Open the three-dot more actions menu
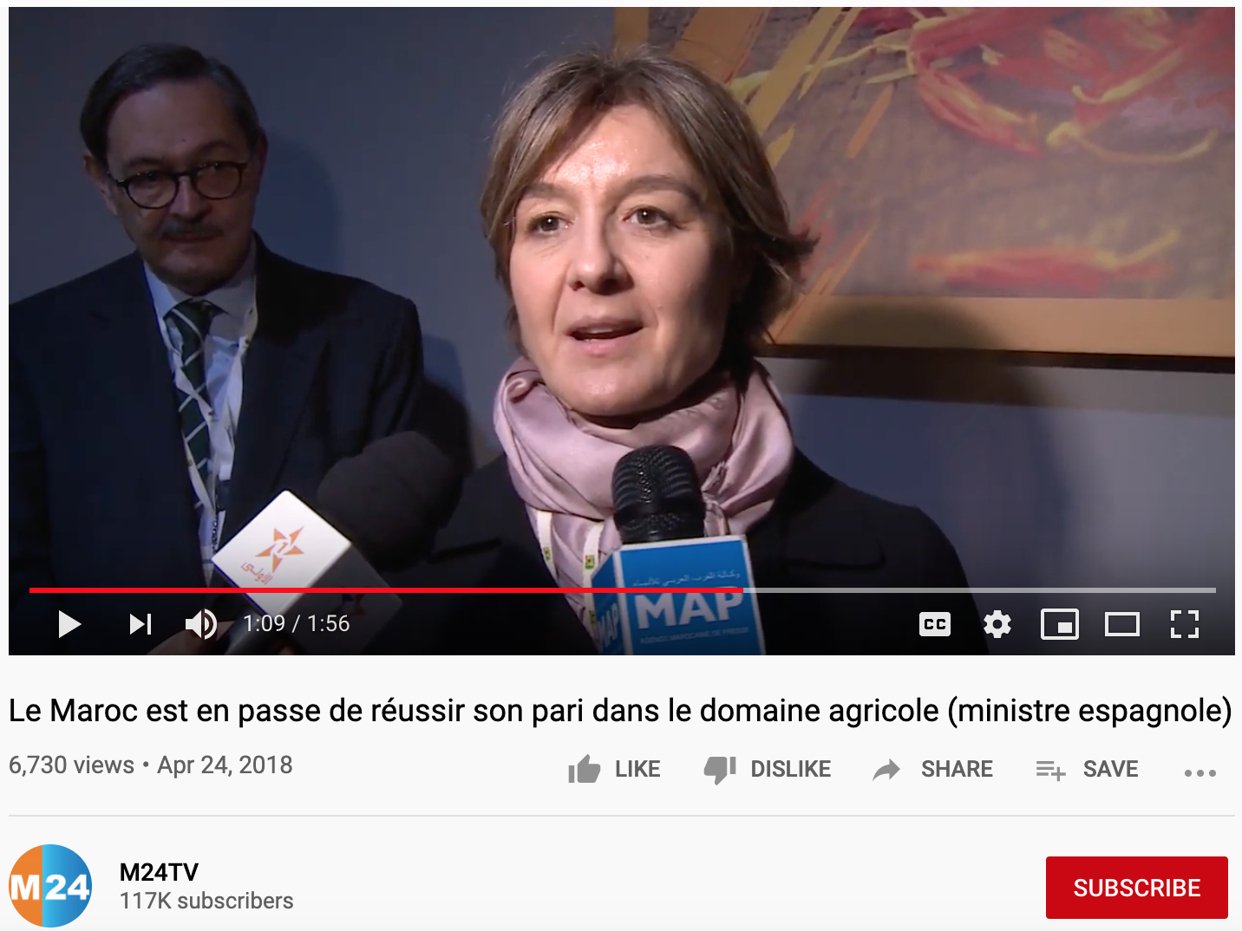The image size is (1242, 931). click(1200, 772)
